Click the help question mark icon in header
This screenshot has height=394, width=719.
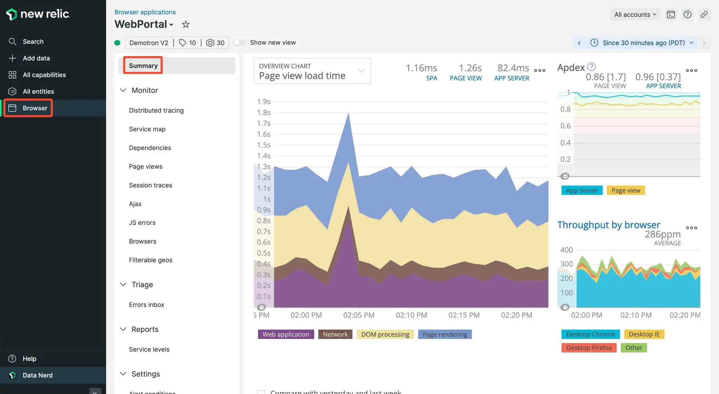687,15
